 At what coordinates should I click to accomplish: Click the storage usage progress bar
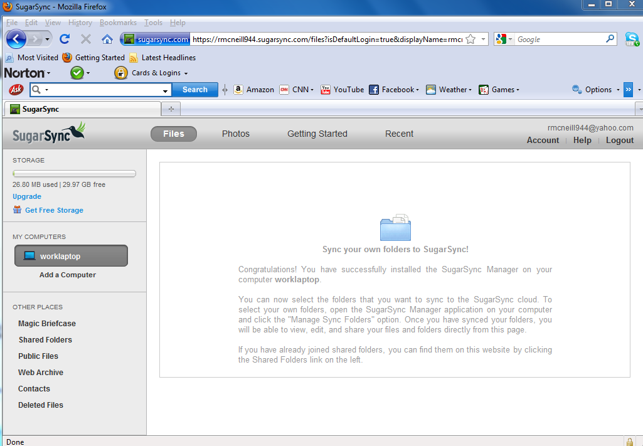click(x=74, y=174)
